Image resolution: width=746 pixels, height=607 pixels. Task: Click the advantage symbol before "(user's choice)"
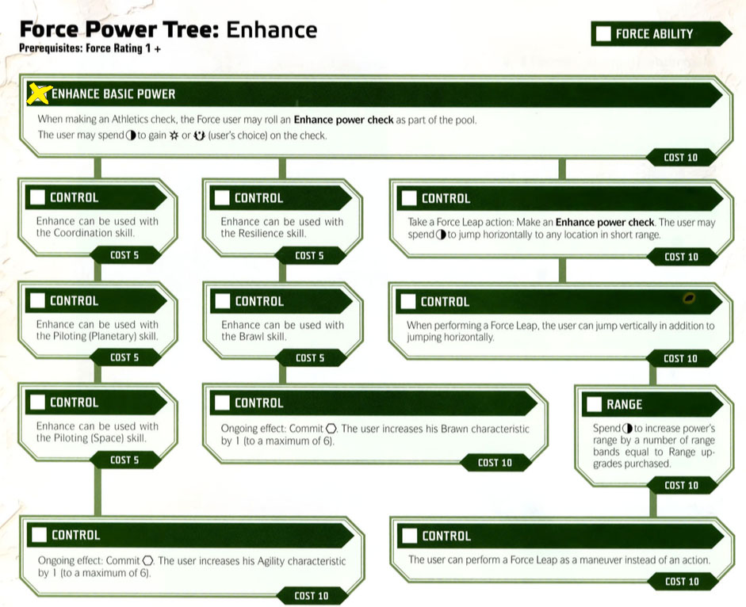pos(199,136)
